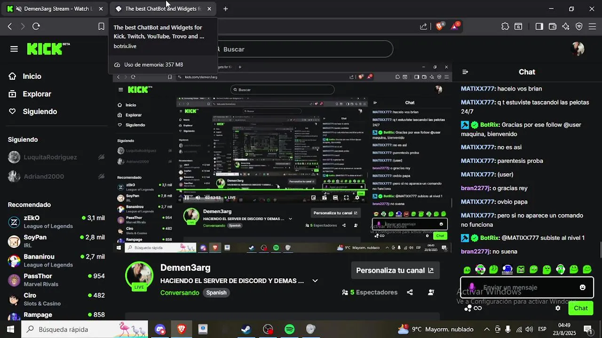Reload the page with the refresh icon

point(36,26)
